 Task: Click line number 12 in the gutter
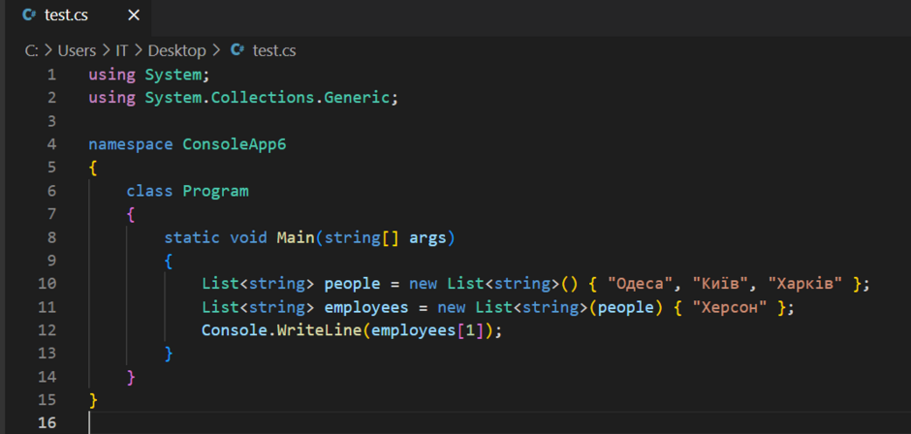coord(47,330)
